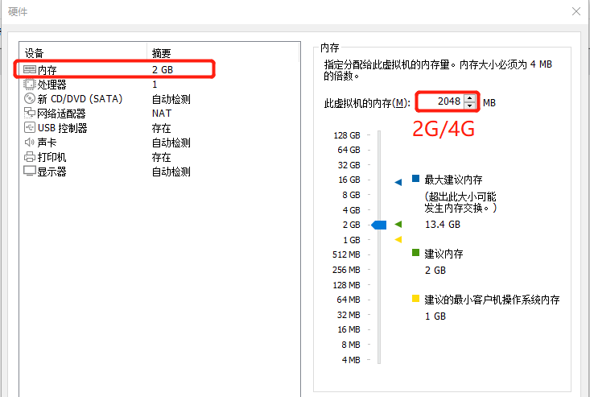Click the 128 GB slider label
Image resolution: width=590 pixels, height=397 pixels.
[x=347, y=135]
